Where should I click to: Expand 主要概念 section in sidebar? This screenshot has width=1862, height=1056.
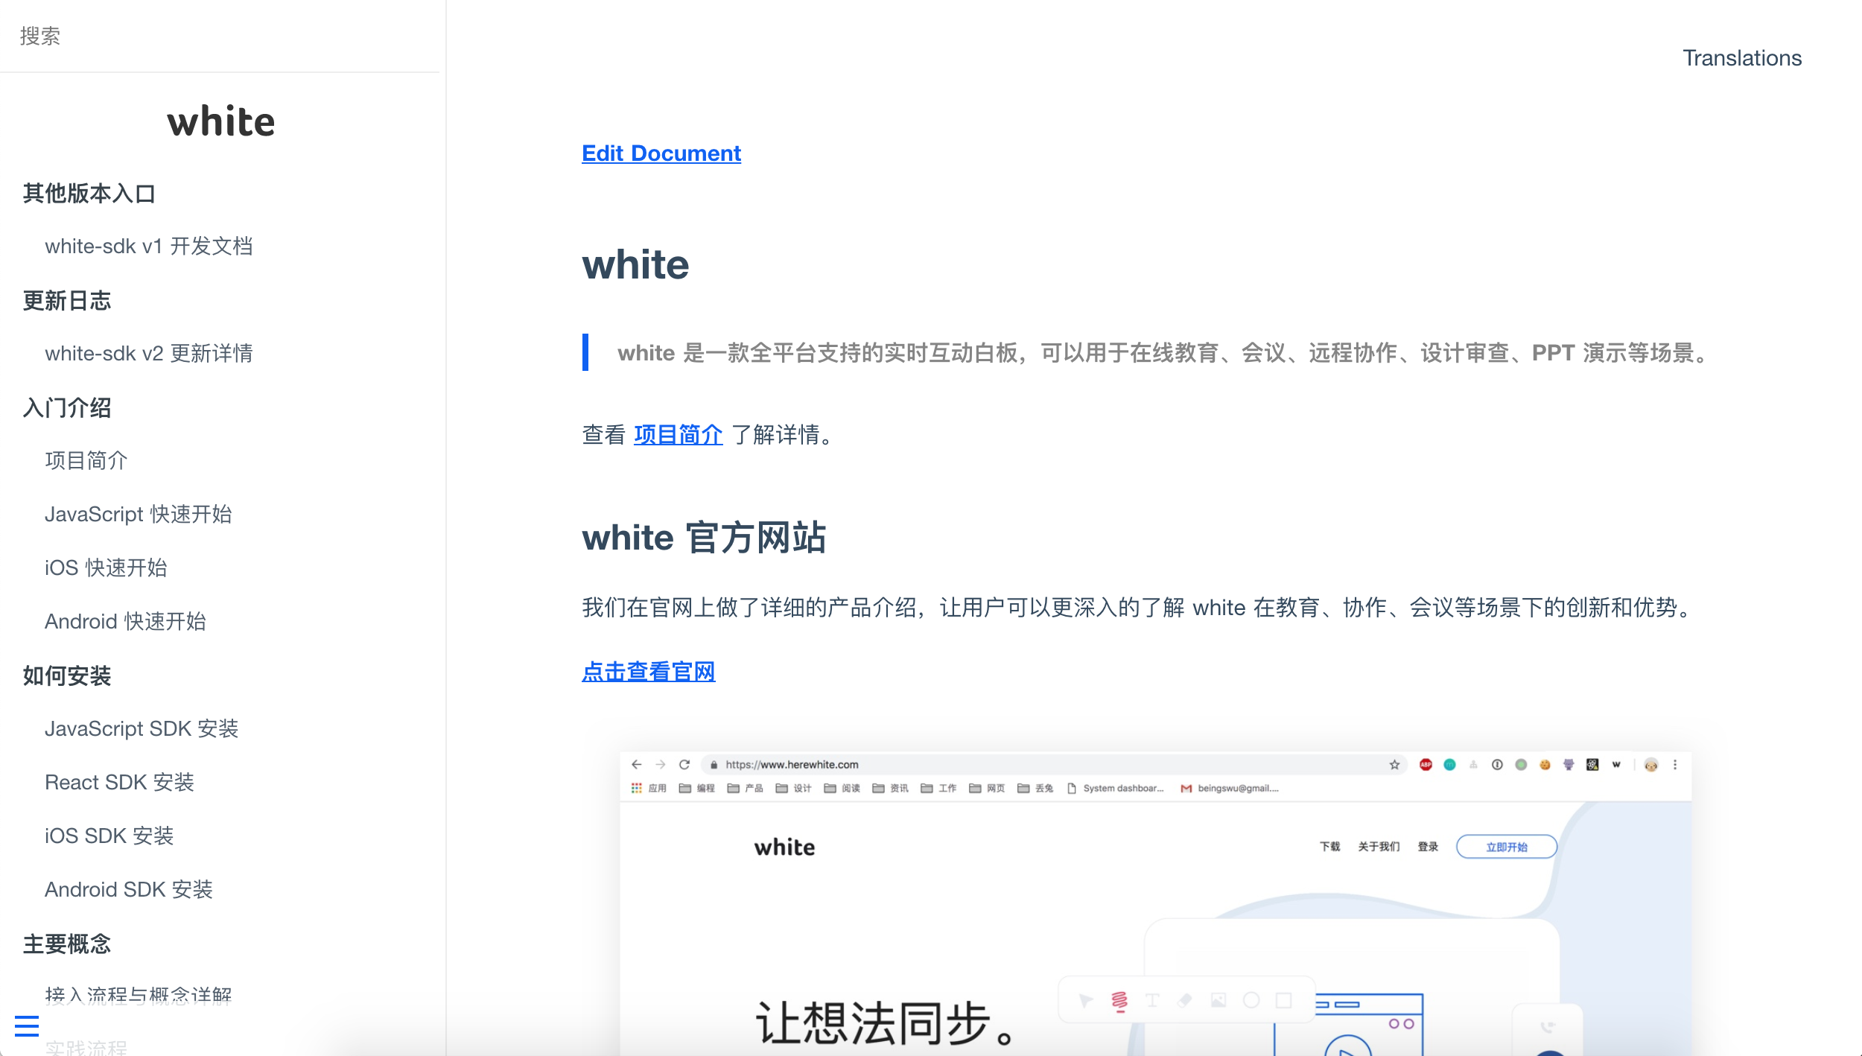(66, 942)
